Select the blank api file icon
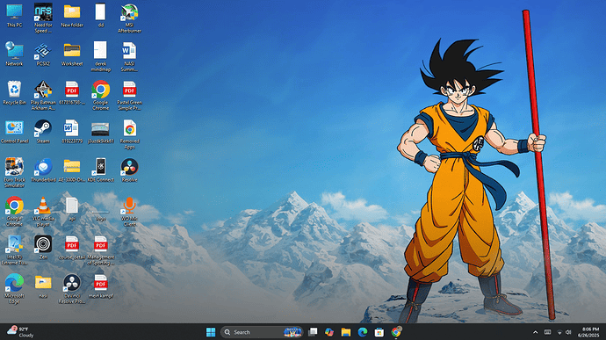The image size is (606, 340). click(x=72, y=209)
